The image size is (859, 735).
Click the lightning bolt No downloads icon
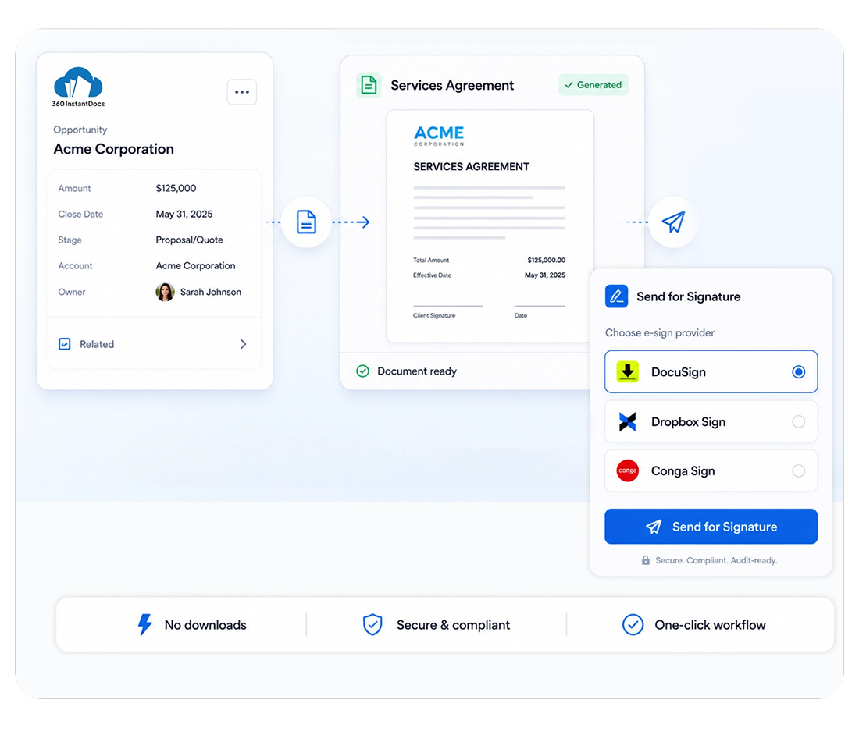(x=144, y=624)
